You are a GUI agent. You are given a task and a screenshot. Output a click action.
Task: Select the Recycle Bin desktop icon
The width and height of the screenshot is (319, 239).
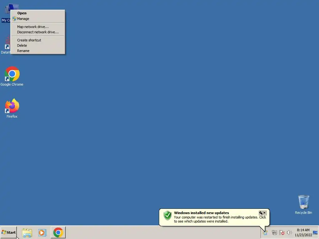tap(303, 205)
